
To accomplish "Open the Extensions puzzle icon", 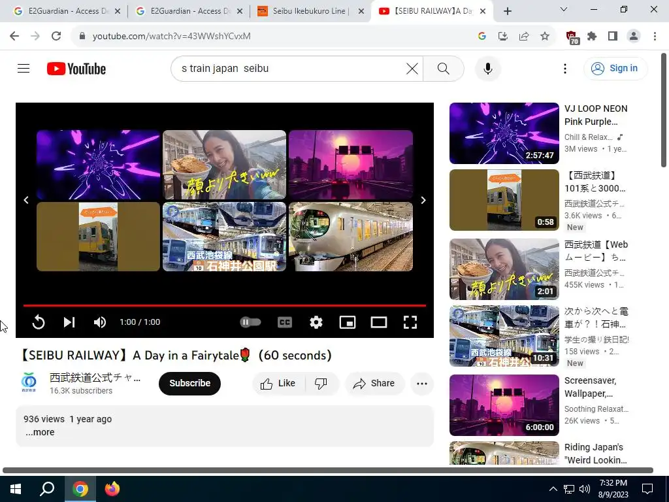I will point(592,37).
